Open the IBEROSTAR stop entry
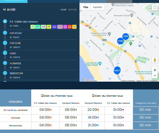The width and height of the screenshot is (159, 133). pyautogui.click(x=40, y=75)
